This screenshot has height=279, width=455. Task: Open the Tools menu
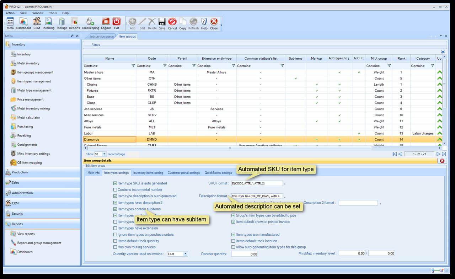tap(53, 13)
